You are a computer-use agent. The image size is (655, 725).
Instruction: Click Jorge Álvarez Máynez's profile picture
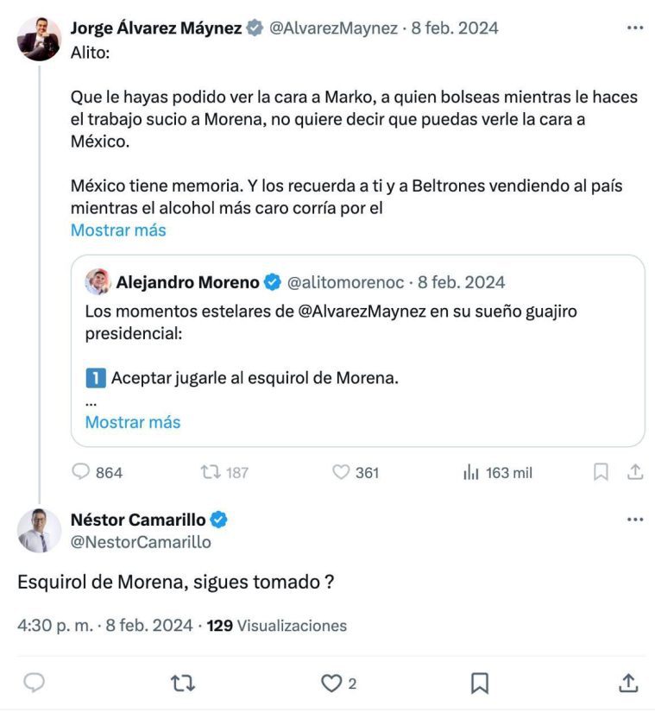40,39
